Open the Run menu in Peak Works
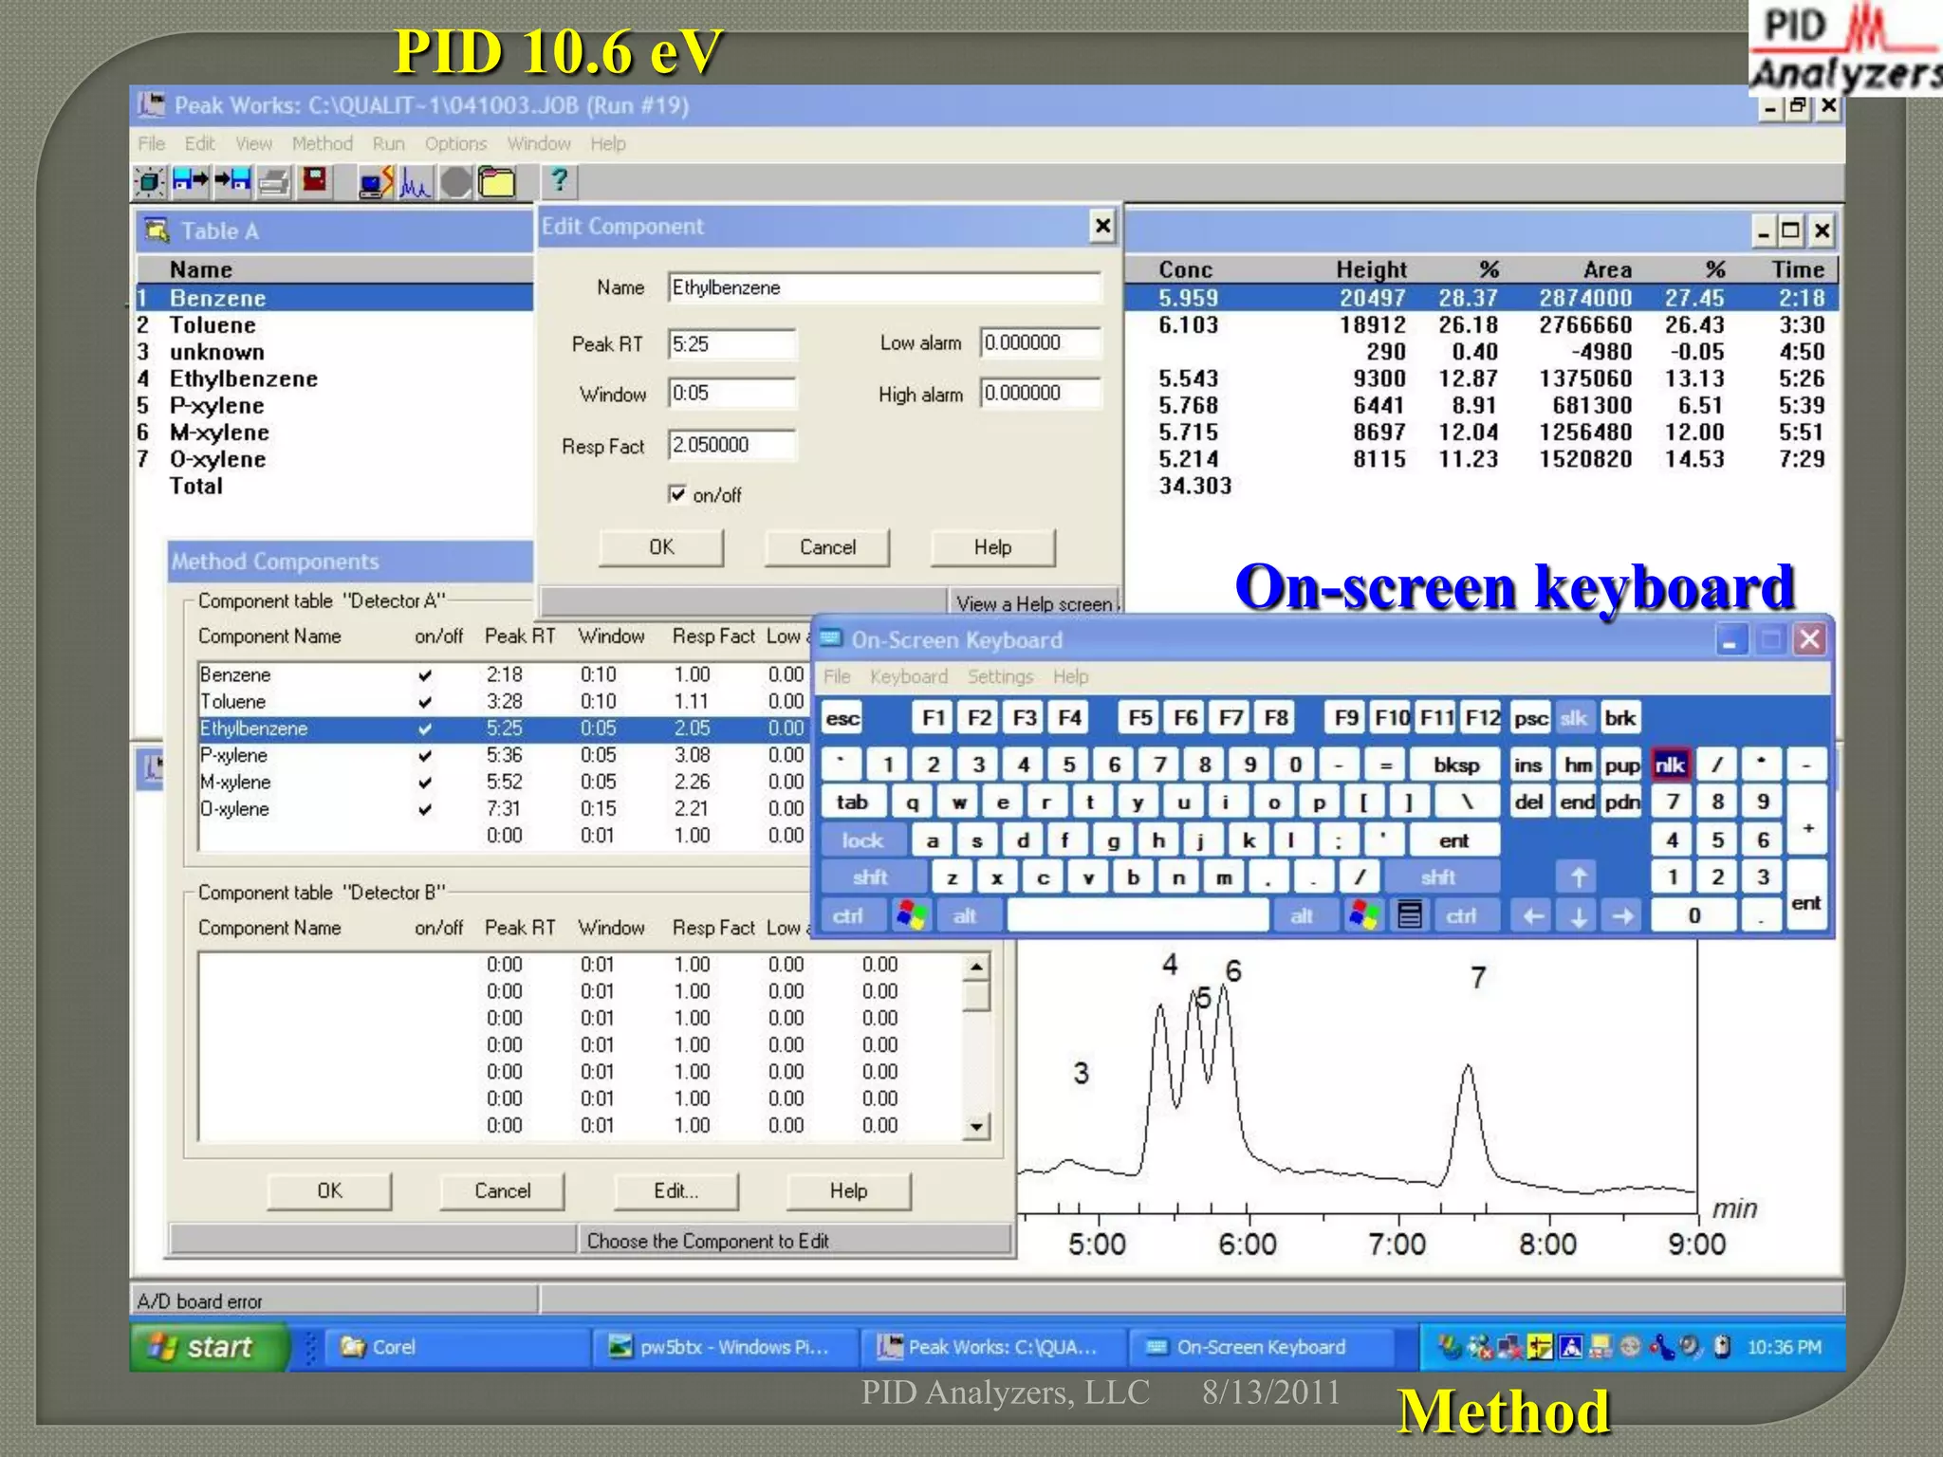The width and height of the screenshot is (1943, 1457). coord(388,143)
